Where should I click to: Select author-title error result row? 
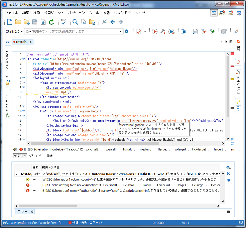click(x=118, y=190)
